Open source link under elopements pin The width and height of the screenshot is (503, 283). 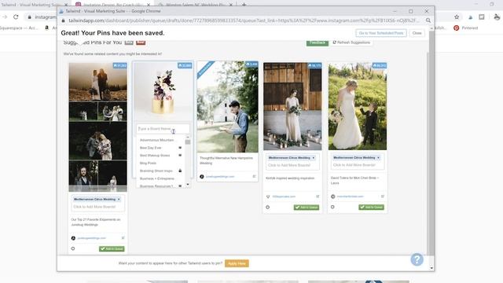click(91, 238)
